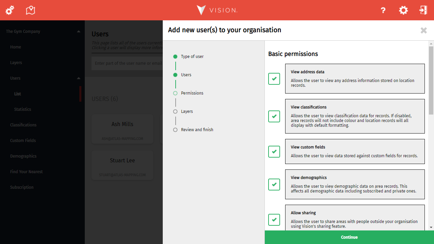Viewport: 434px width, 244px height.
Task: Click the user name search field
Action: pos(127,63)
